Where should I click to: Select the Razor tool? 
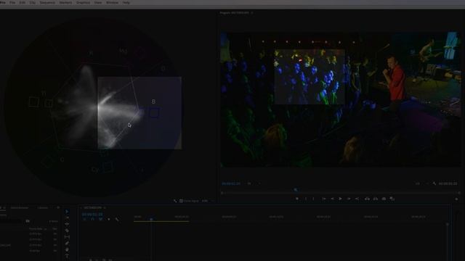pos(67,231)
